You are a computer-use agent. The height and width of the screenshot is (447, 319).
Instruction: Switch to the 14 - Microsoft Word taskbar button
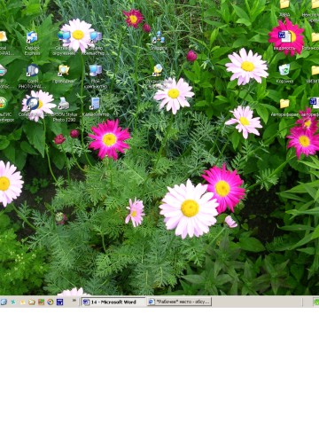pos(113,302)
